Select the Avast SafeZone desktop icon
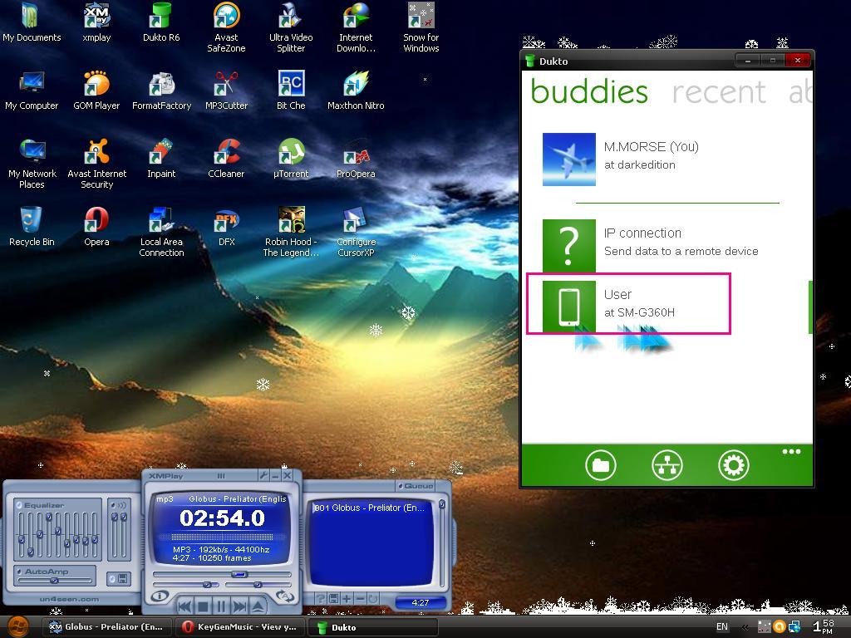851x638 pixels. tap(226, 27)
